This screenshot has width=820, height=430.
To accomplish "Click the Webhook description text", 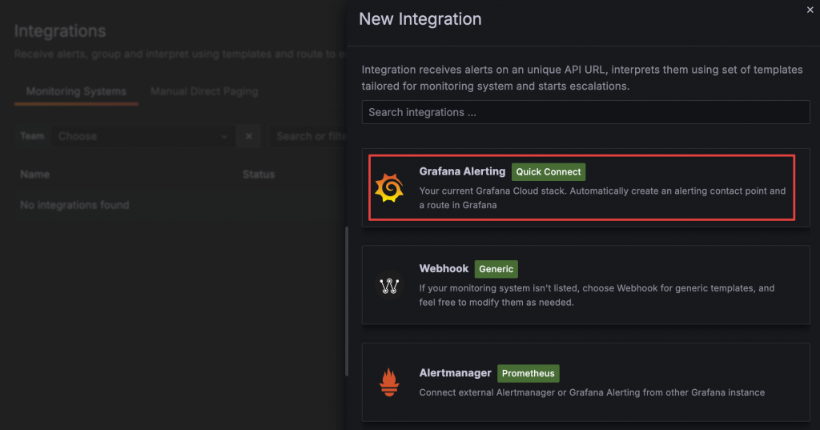I will coord(597,295).
